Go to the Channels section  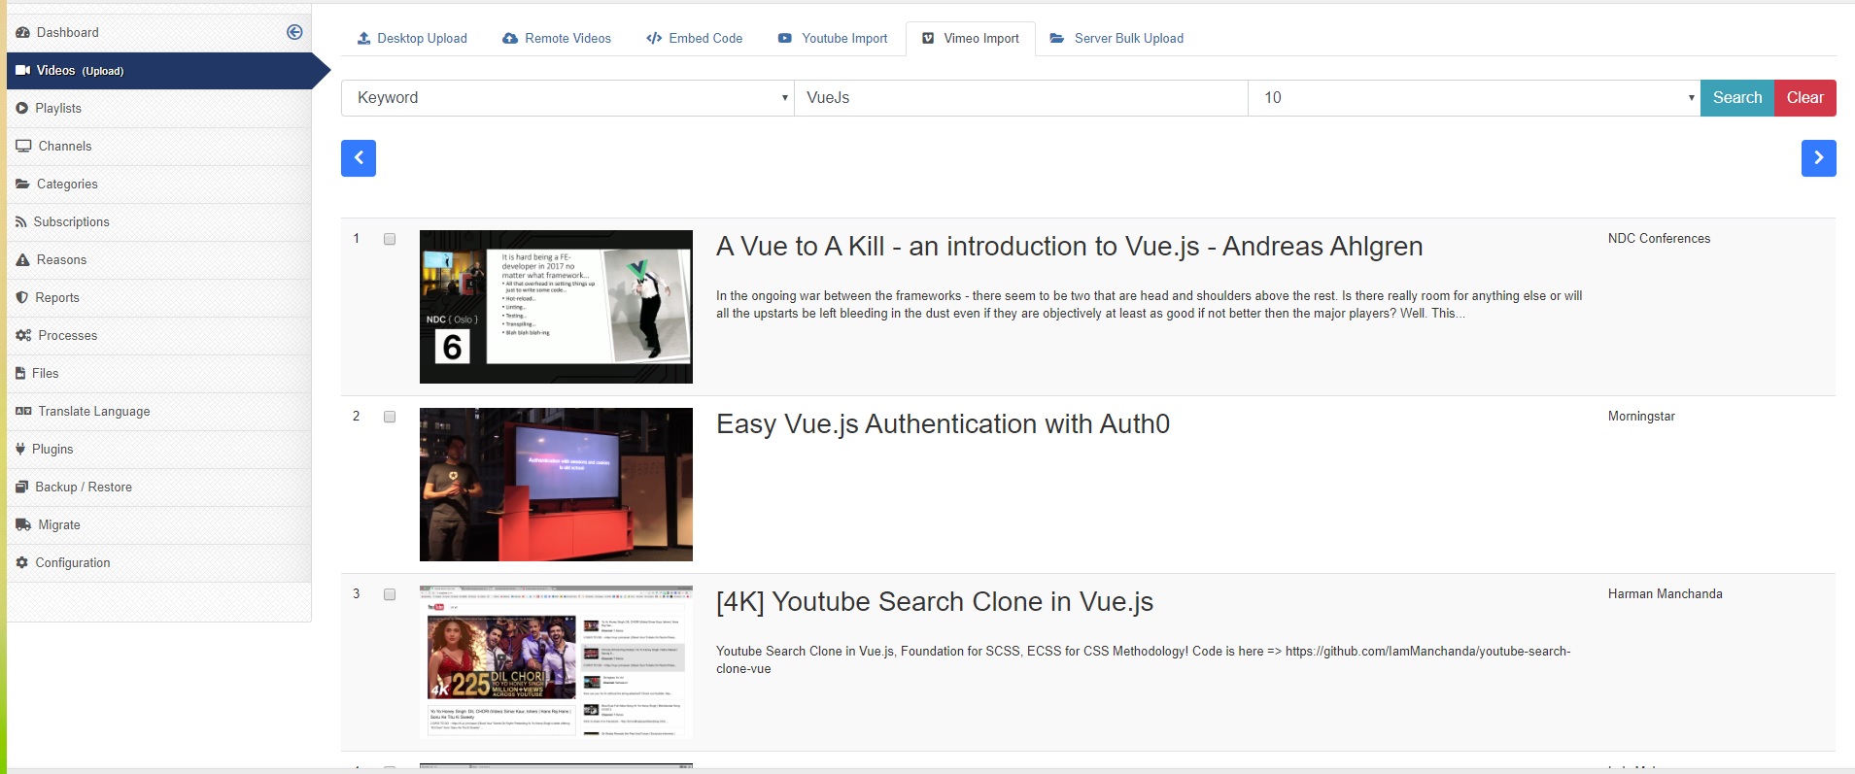159,146
